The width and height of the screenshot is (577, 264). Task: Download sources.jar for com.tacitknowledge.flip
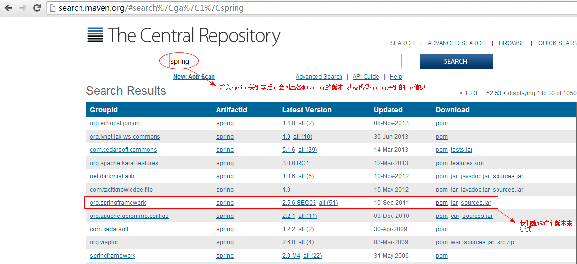tap(508, 190)
